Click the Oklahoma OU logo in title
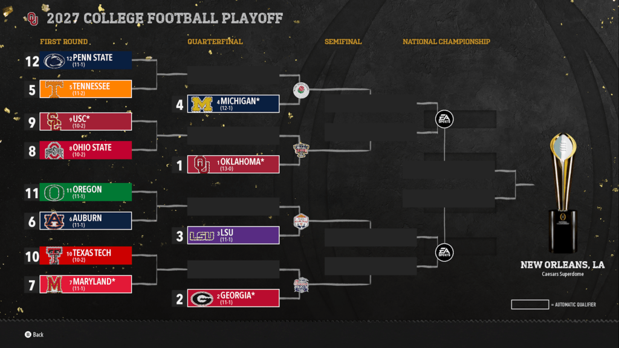The image size is (619, 348). click(x=33, y=19)
